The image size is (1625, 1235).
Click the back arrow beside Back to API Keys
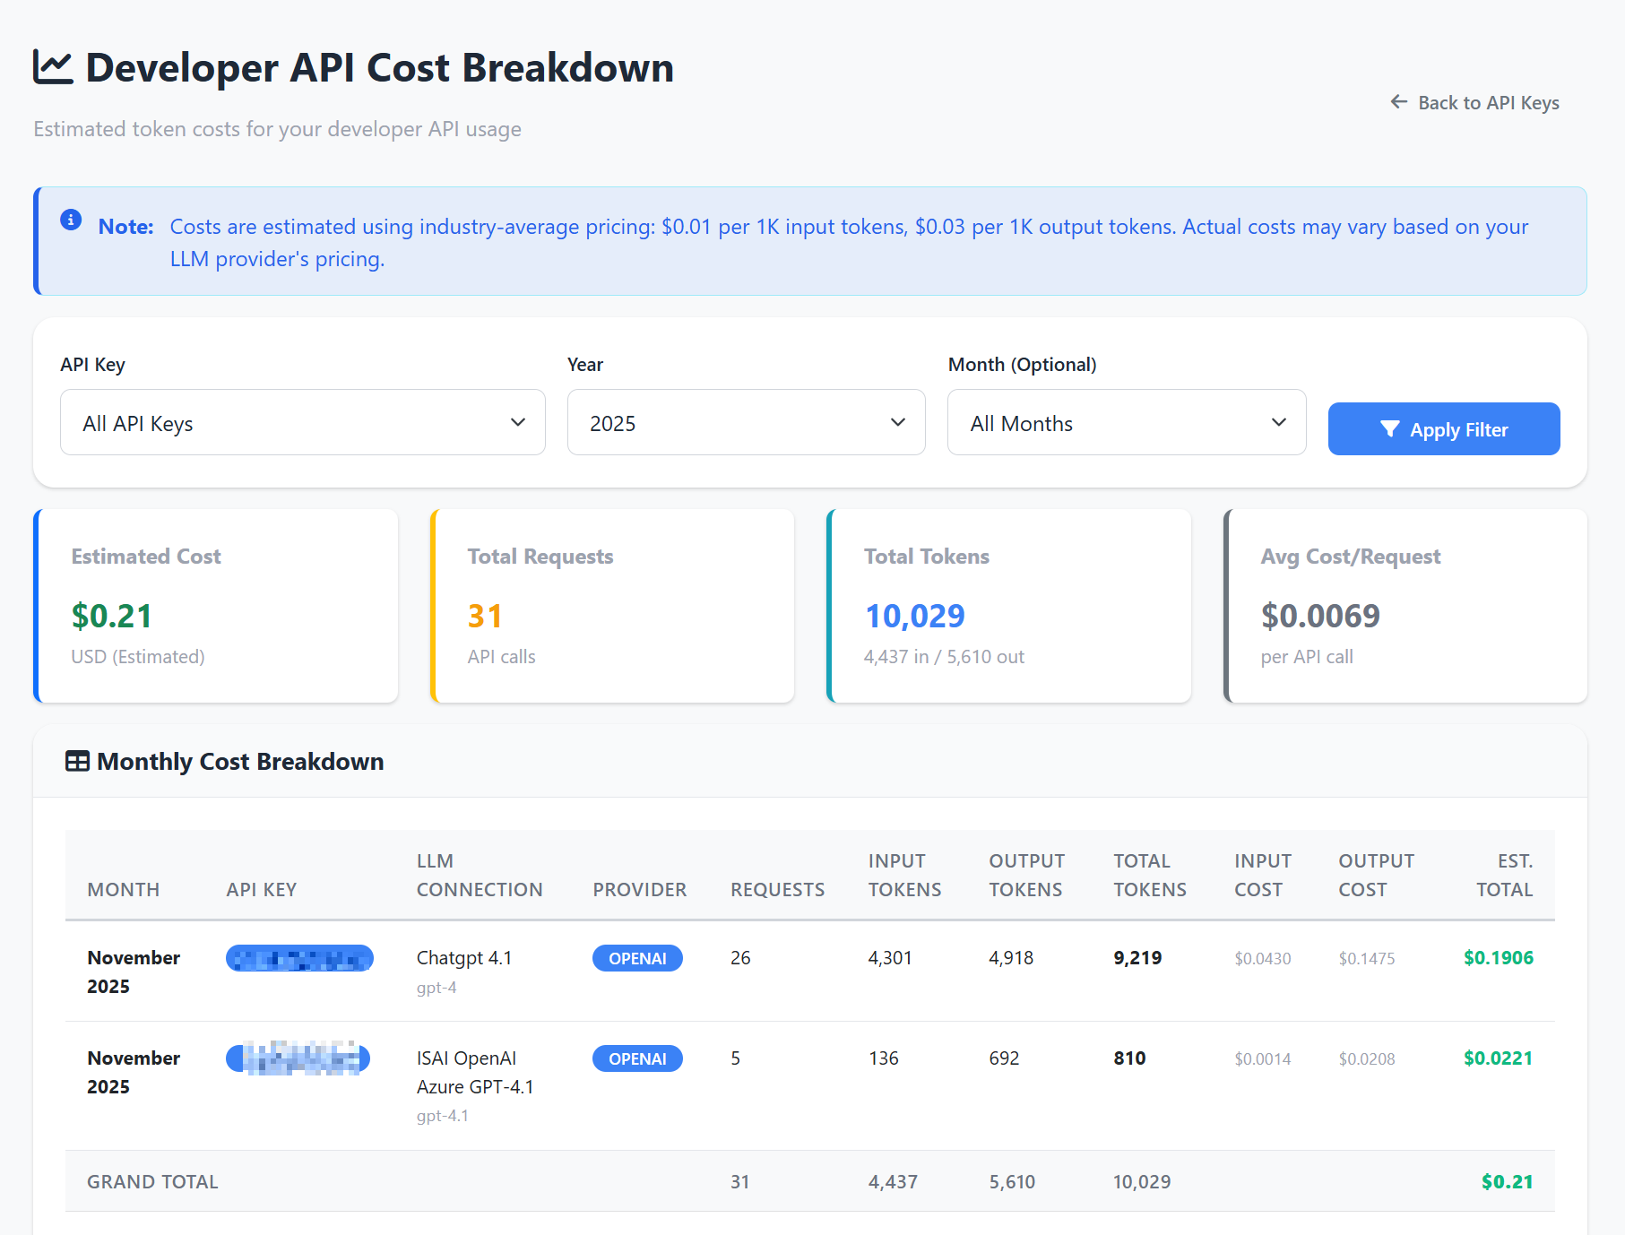[1399, 102]
